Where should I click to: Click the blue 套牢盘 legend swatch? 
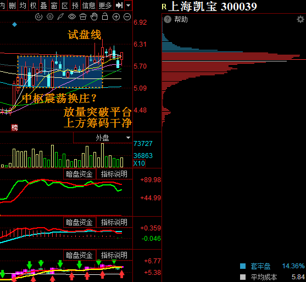tap(243, 266)
